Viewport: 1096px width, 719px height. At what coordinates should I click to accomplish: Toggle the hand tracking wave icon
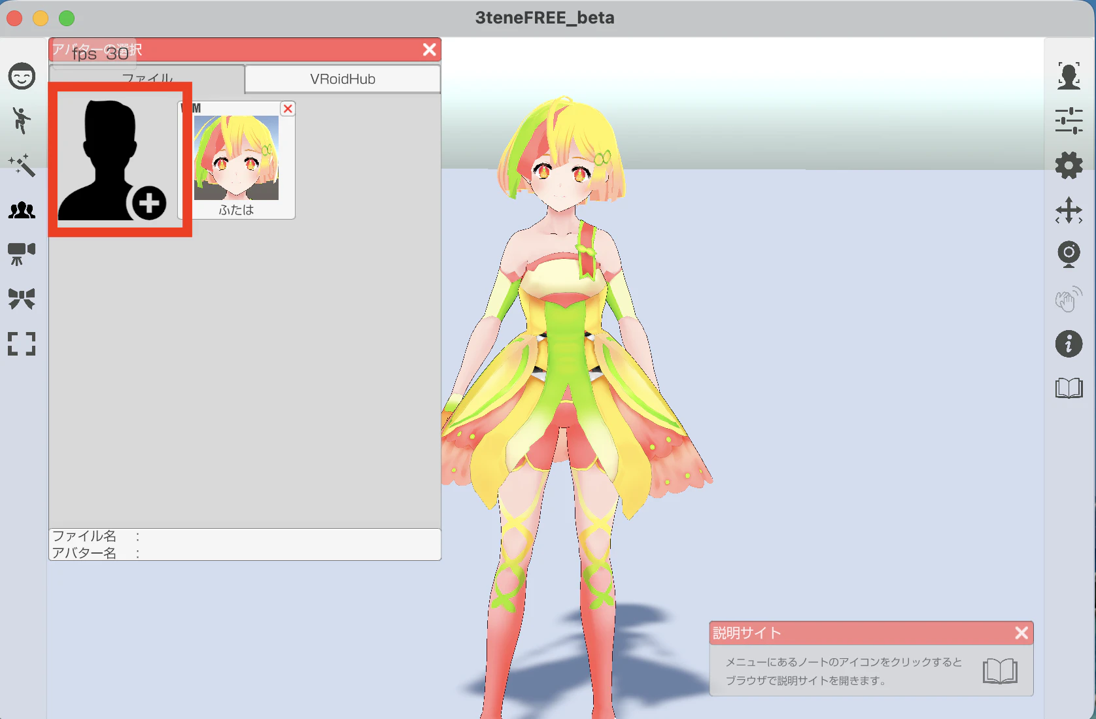tap(1069, 299)
